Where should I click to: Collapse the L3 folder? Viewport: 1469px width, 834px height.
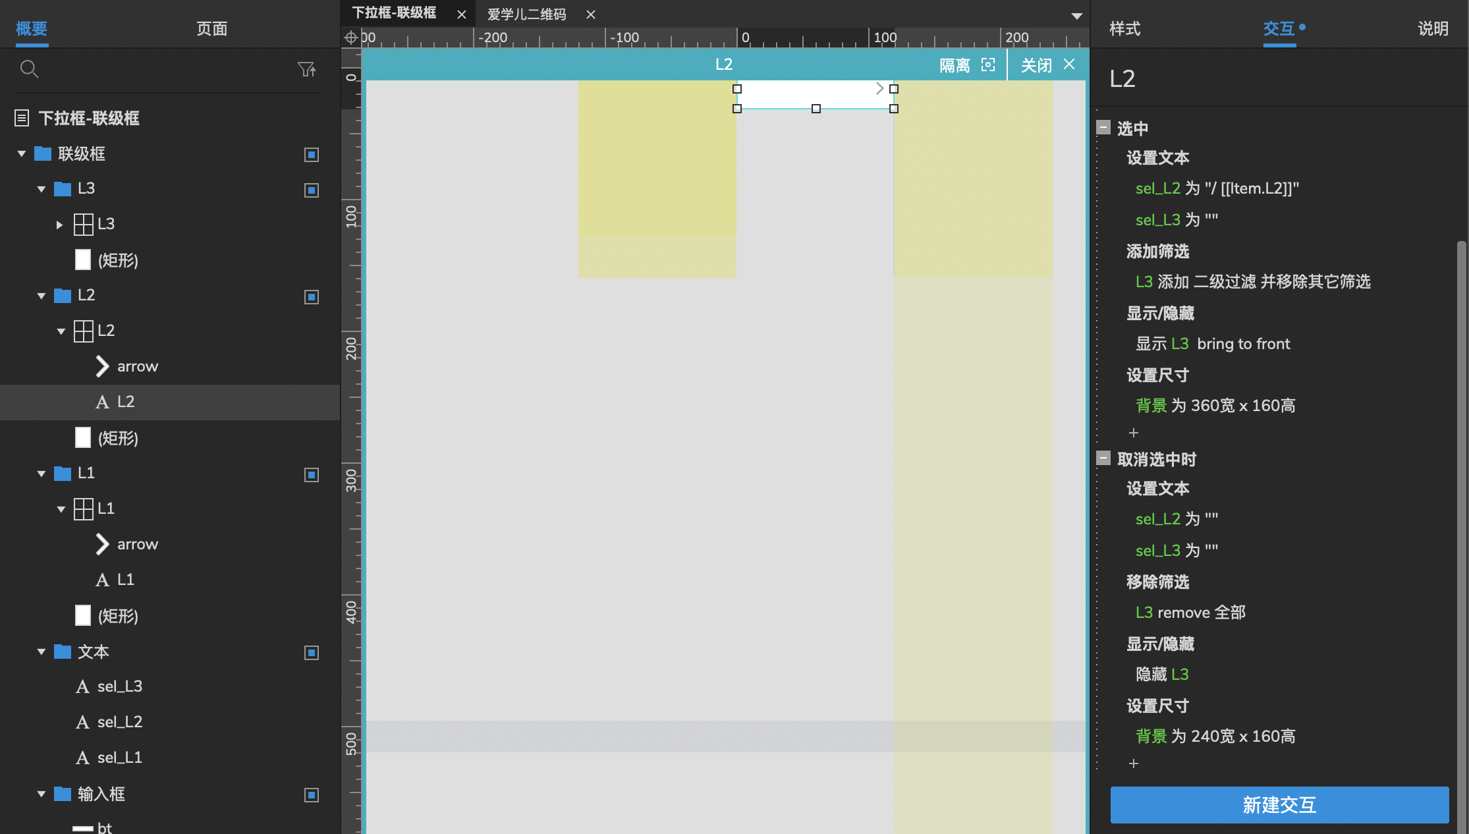point(42,190)
